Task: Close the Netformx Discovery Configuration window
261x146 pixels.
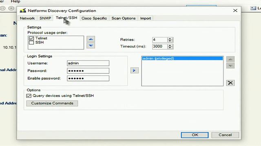Action: (235, 11)
